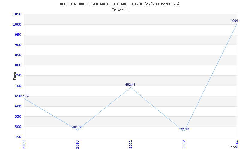
Task: Click the chart title ASSOCIAZIONE SOCIO CULTURALE SAN BIAGIO
Action: pos(120,4)
